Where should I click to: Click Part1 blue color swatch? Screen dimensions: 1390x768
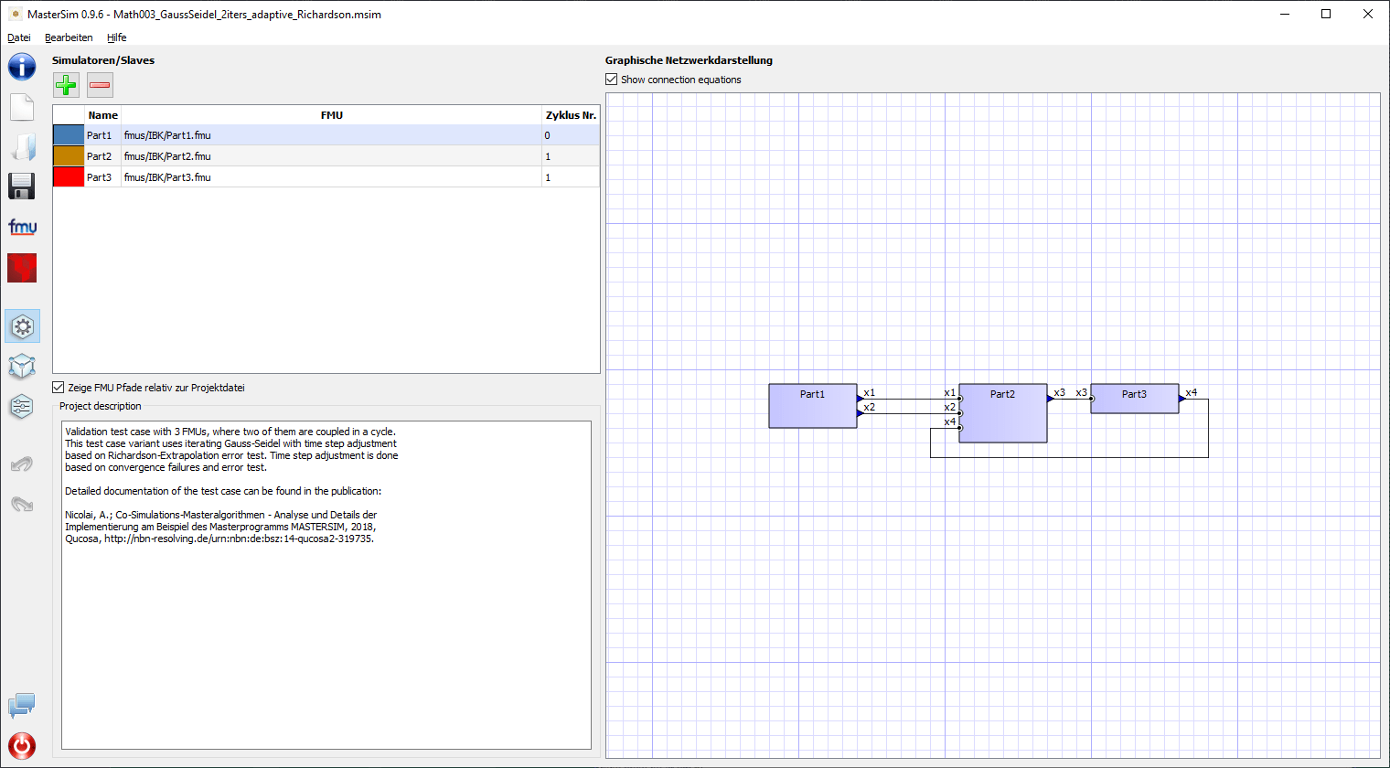pos(69,135)
